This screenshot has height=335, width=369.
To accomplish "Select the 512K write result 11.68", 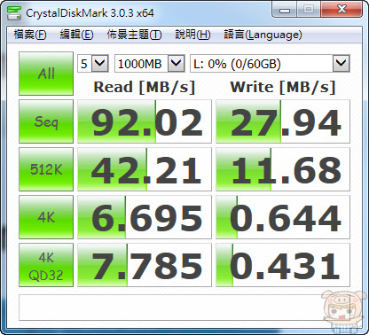I will tap(283, 169).
